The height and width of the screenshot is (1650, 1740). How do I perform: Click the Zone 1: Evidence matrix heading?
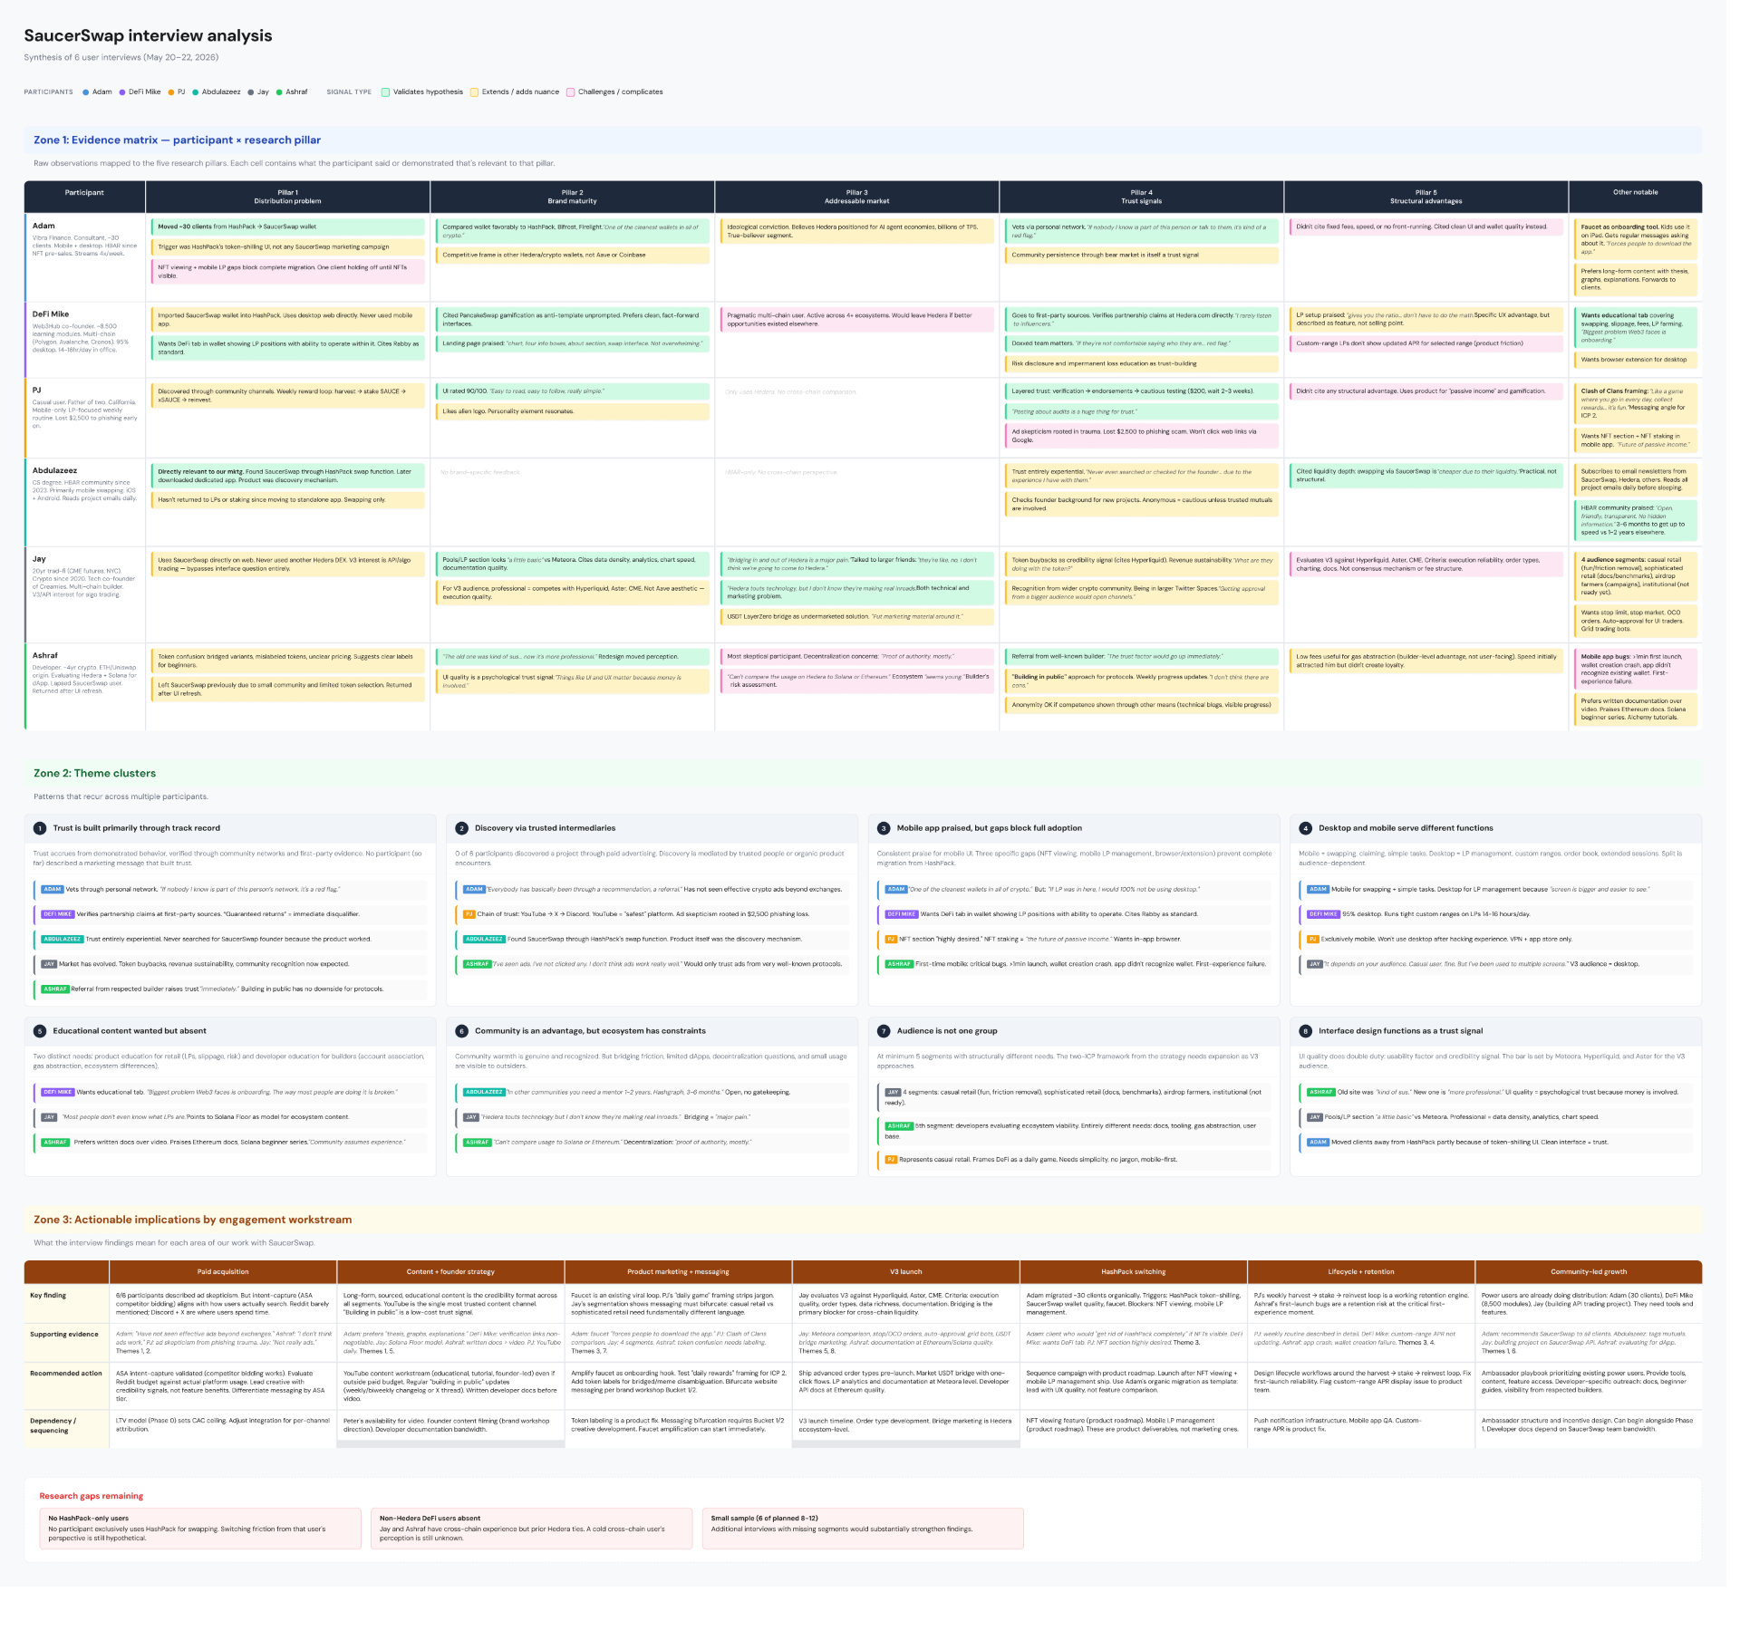tap(179, 141)
